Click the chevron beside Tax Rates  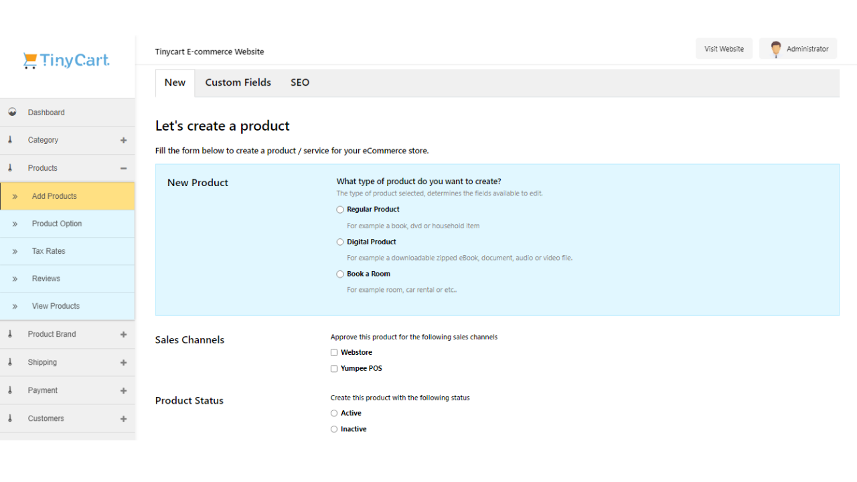pos(15,251)
